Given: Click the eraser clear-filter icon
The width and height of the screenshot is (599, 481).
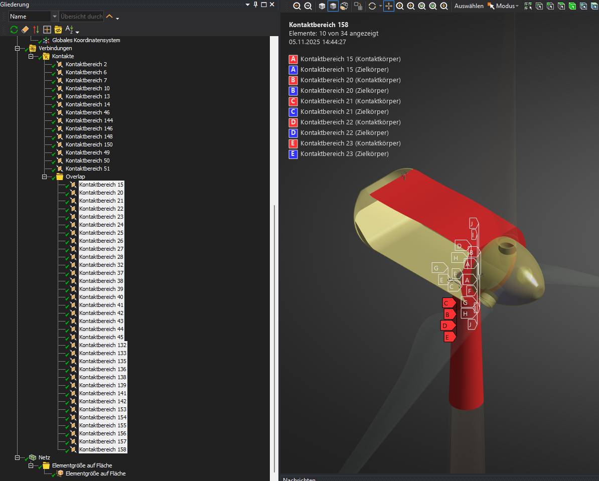Looking at the screenshot, I should pos(25,30).
